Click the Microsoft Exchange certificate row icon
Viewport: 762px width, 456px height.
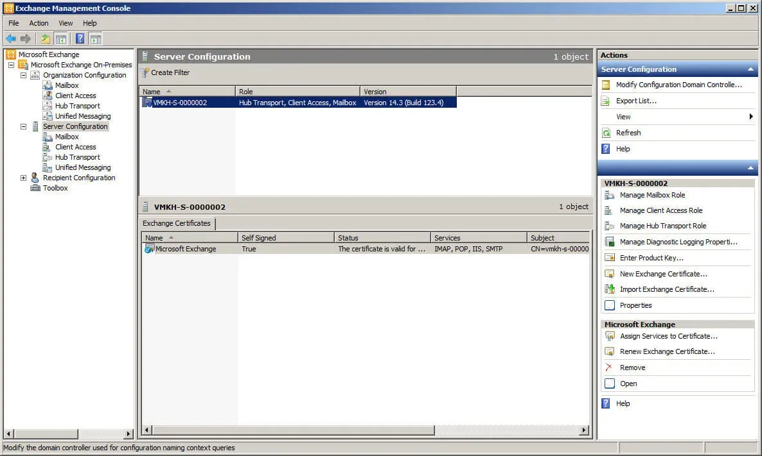(x=149, y=249)
